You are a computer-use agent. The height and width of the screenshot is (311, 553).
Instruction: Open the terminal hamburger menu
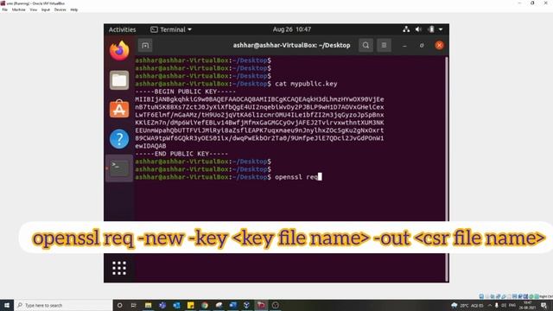pyautogui.click(x=384, y=45)
